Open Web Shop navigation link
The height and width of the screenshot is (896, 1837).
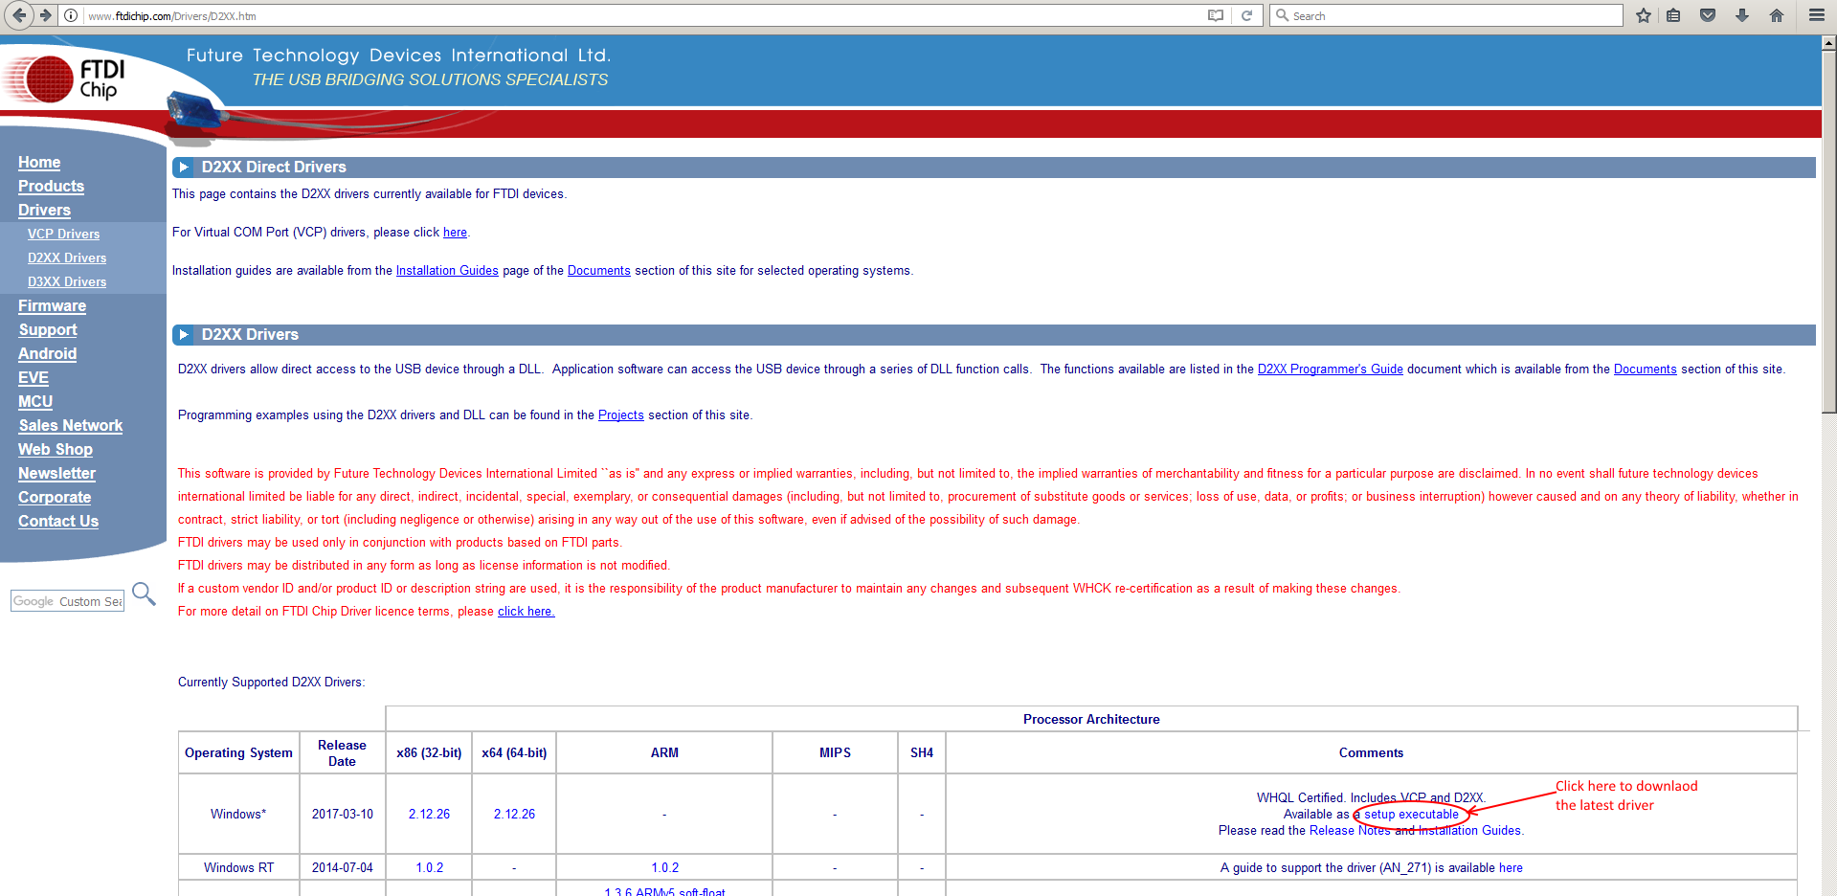pyautogui.click(x=56, y=450)
